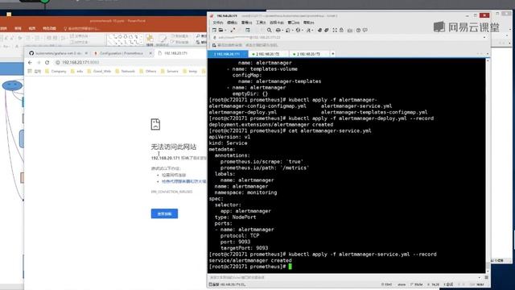The width and height of the screenshot is (515, 290).
Task: Open the shapes gallery in PowerPoint ribbon
Action: coord(125,39)
